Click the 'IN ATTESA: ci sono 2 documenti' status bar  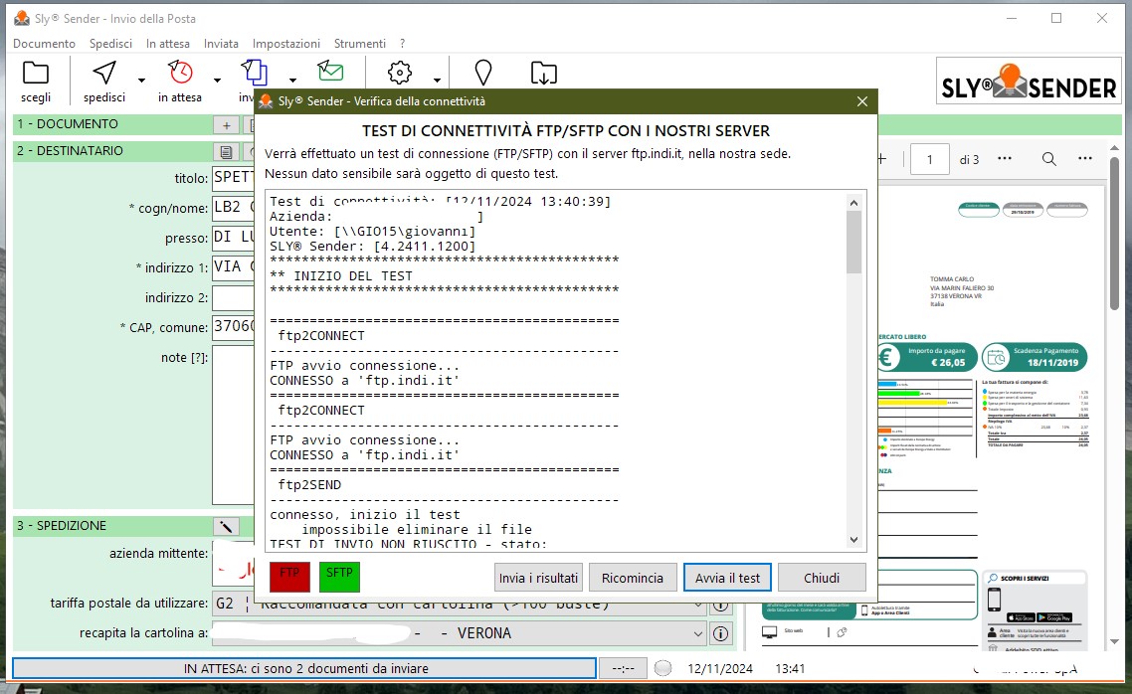click(304, 669)
